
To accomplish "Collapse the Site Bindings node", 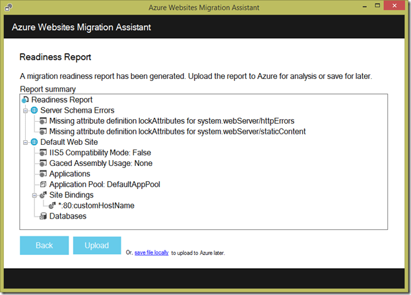I will (x=34, y=195).
